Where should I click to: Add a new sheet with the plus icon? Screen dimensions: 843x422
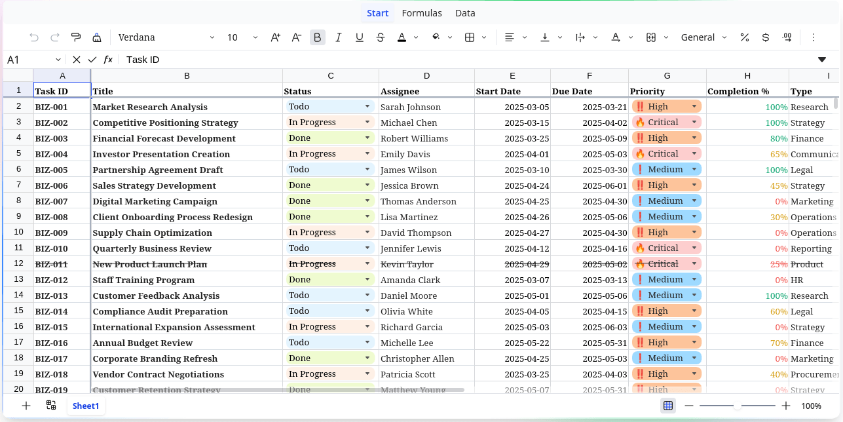26,406
